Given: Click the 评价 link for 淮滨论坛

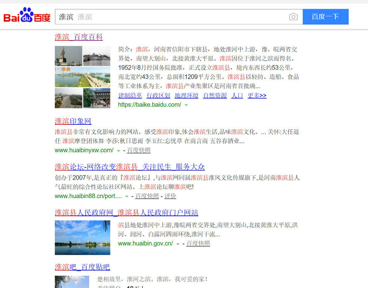Looking at the screenshot, I should click(x=170, y=196).
